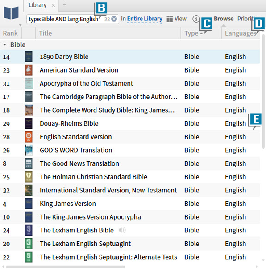Select the Browse tab
266x269 pixels.
(x=224, y=19)
